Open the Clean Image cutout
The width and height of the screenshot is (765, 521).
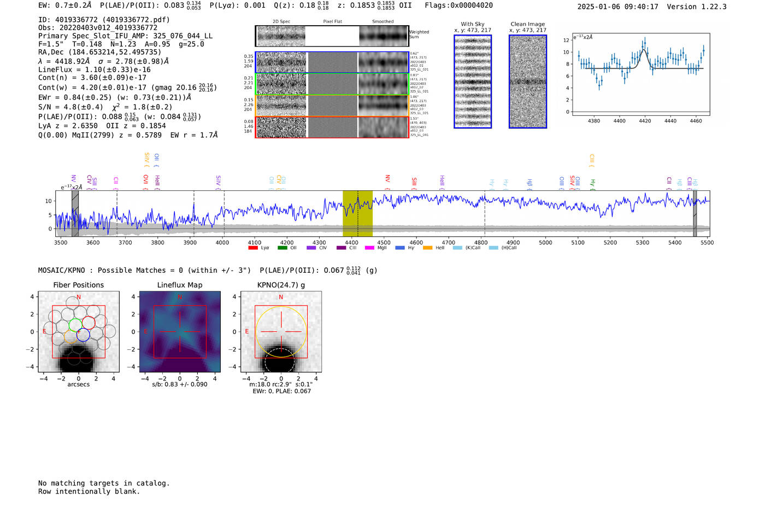pos(528,81)
